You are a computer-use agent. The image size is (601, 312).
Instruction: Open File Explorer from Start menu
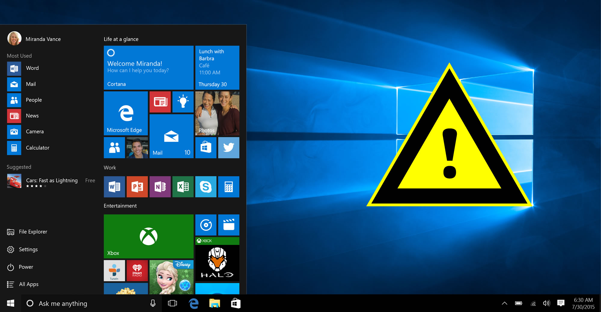click(27, 232)
